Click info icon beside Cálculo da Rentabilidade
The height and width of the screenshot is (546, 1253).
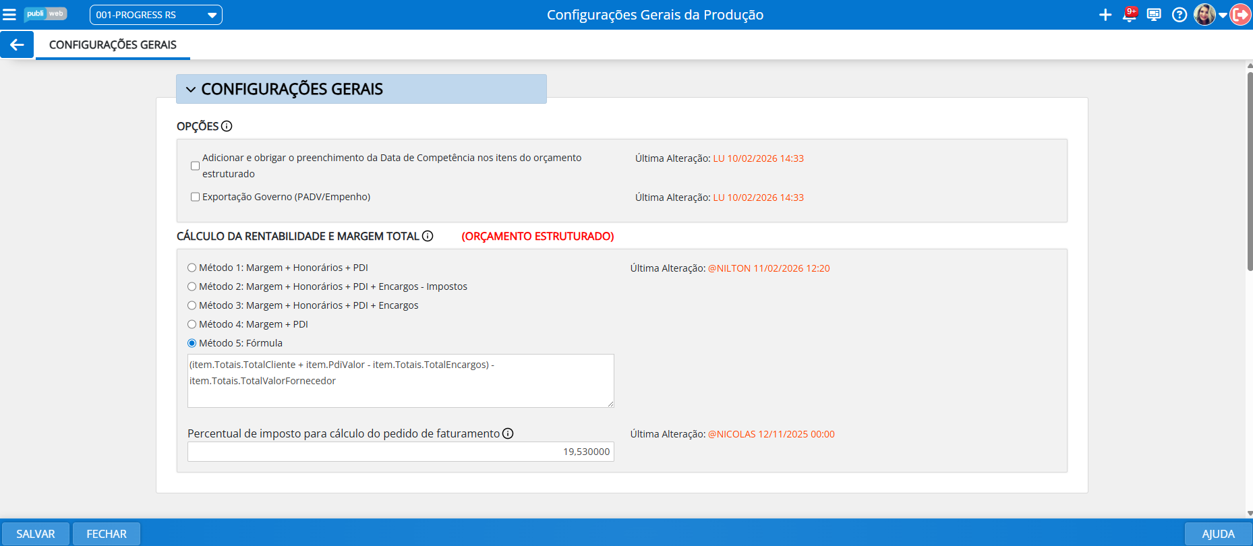(x=428, y=236)
